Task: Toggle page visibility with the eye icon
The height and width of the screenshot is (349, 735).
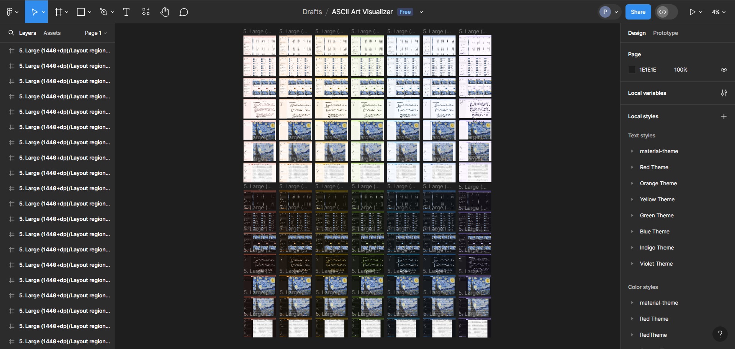Action: coord(724,69)
